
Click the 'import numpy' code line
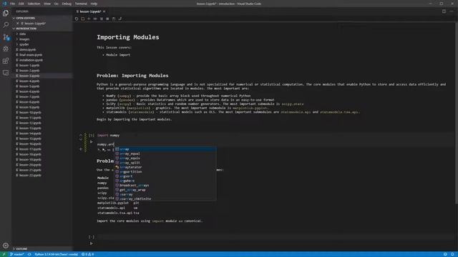coord(108,135)
